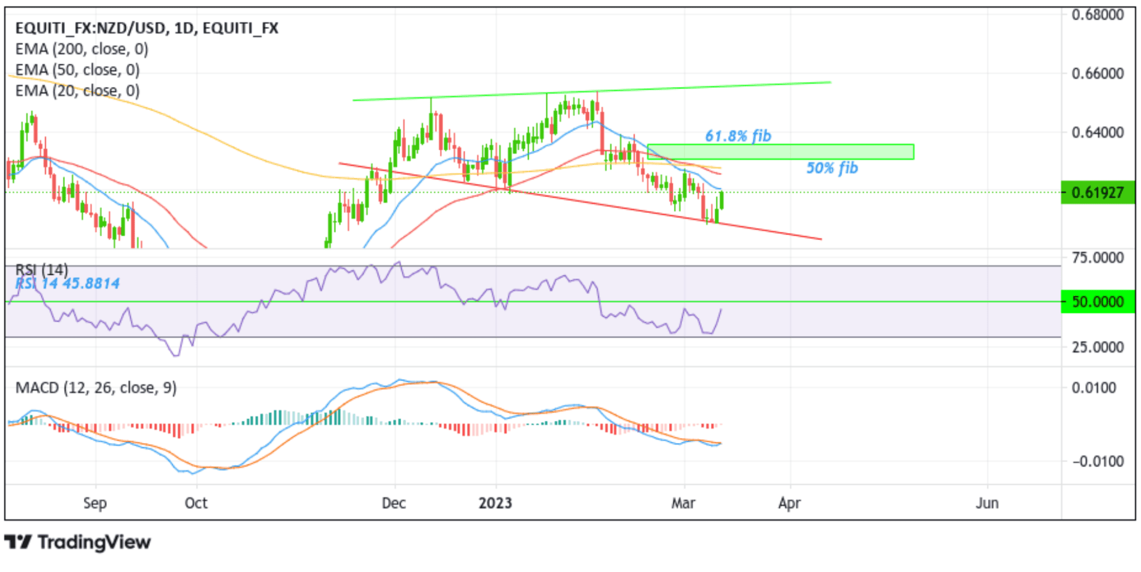Select the green fib zone rectangle
1141x572 pixels.
tap(781, 152)
